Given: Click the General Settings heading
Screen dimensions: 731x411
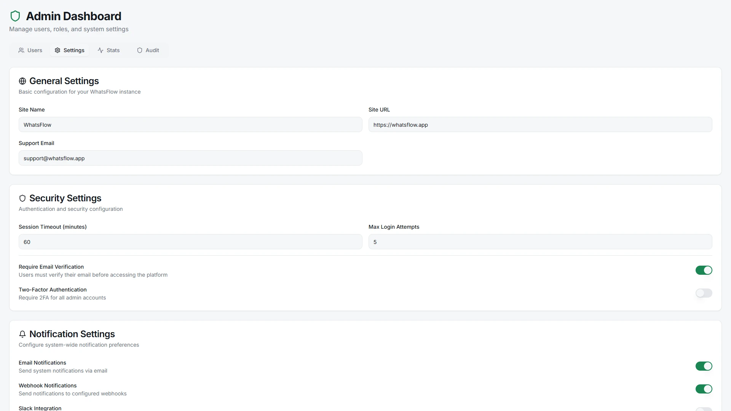Looking at the screenshot, I should (x=64, y=81).
